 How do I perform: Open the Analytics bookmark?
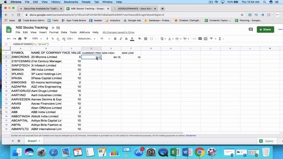(x=113, y=21)
